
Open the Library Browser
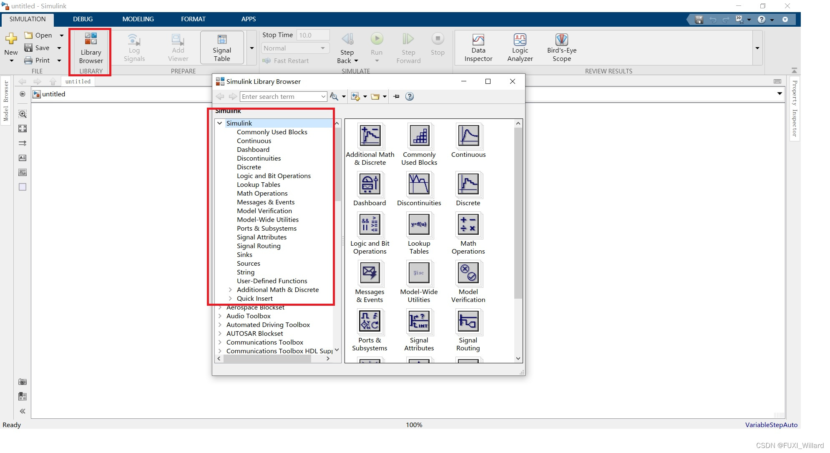[x=91, y=48]
